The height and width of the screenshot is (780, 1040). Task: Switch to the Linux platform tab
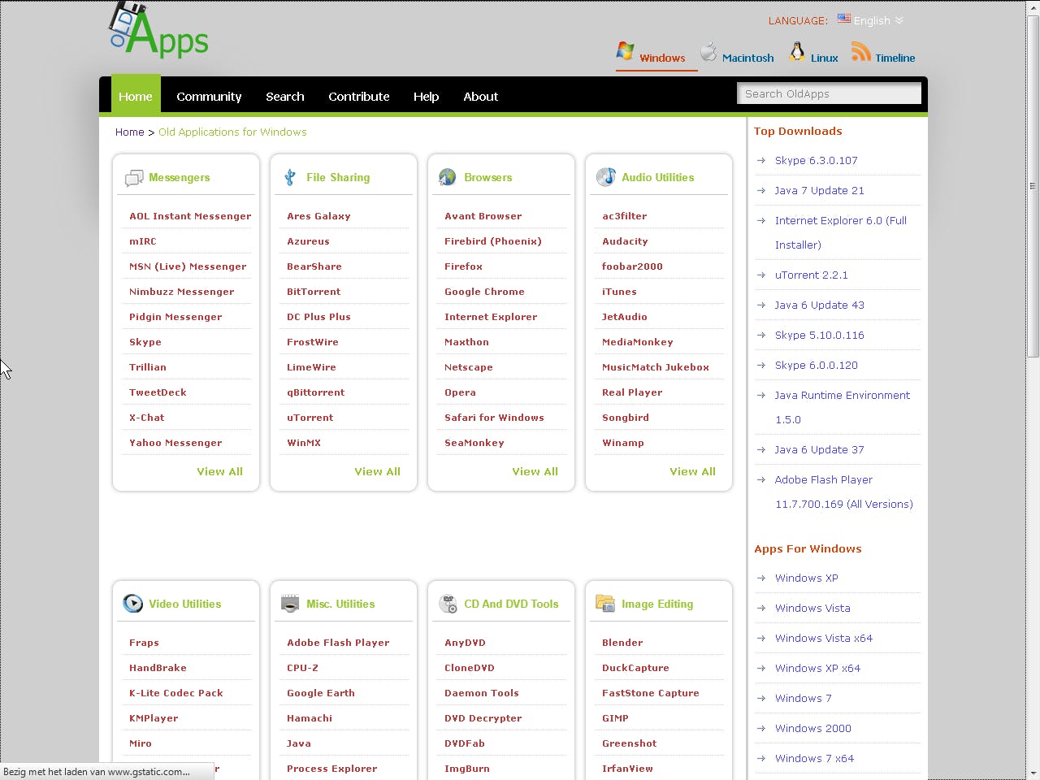click(x=824, y=58)
